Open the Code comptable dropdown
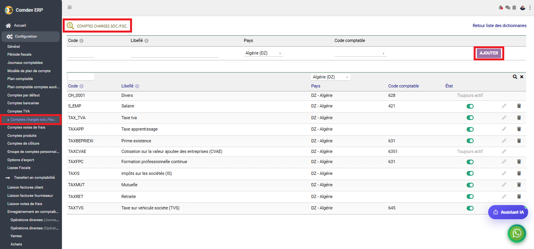The image size is (534, 249). [x=360, y=53]
